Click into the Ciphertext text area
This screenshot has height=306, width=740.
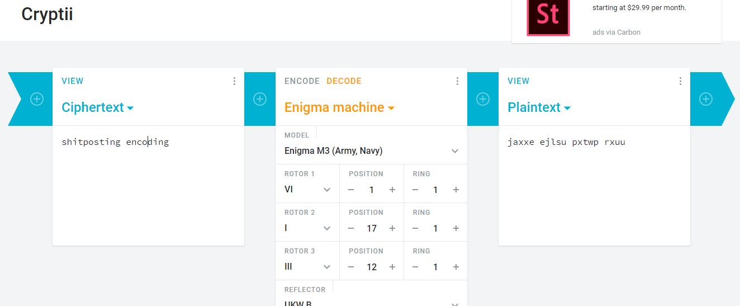[148, 185]
